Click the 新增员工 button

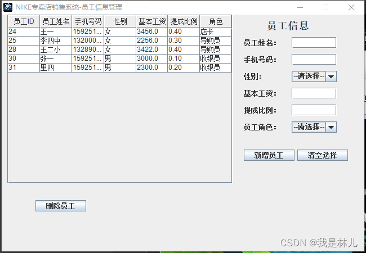[x=269, y=155]
